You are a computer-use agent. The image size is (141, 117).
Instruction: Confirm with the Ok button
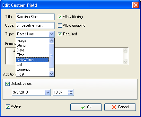pyautogui.click(x=86, y=107)
